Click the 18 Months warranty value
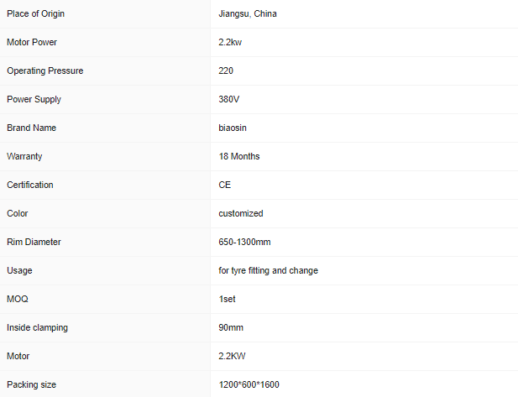Viewport: 518px width, 397px height. click(x=239, y=156)
